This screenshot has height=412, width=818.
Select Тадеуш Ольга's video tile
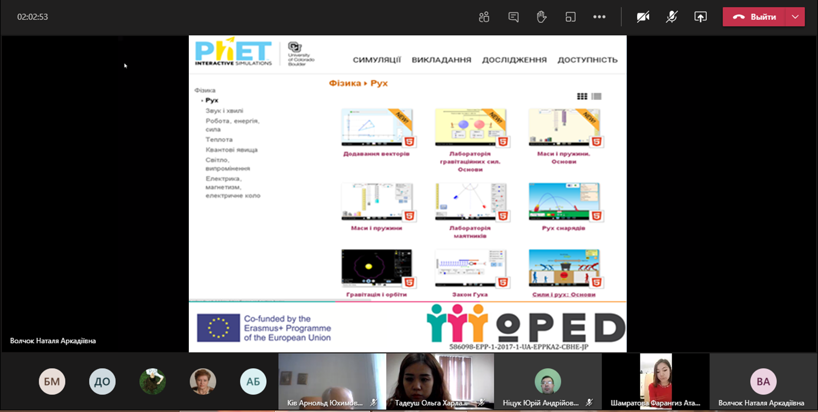(x=440, y=381)
